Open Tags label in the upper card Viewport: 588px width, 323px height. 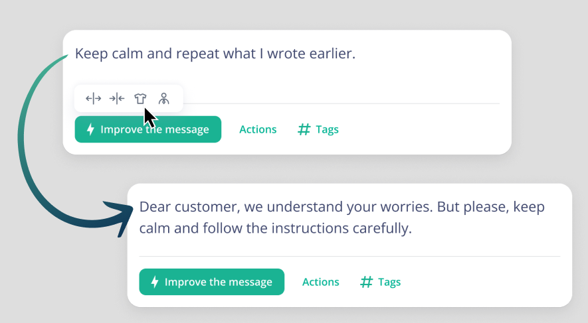tap(327, 129)
